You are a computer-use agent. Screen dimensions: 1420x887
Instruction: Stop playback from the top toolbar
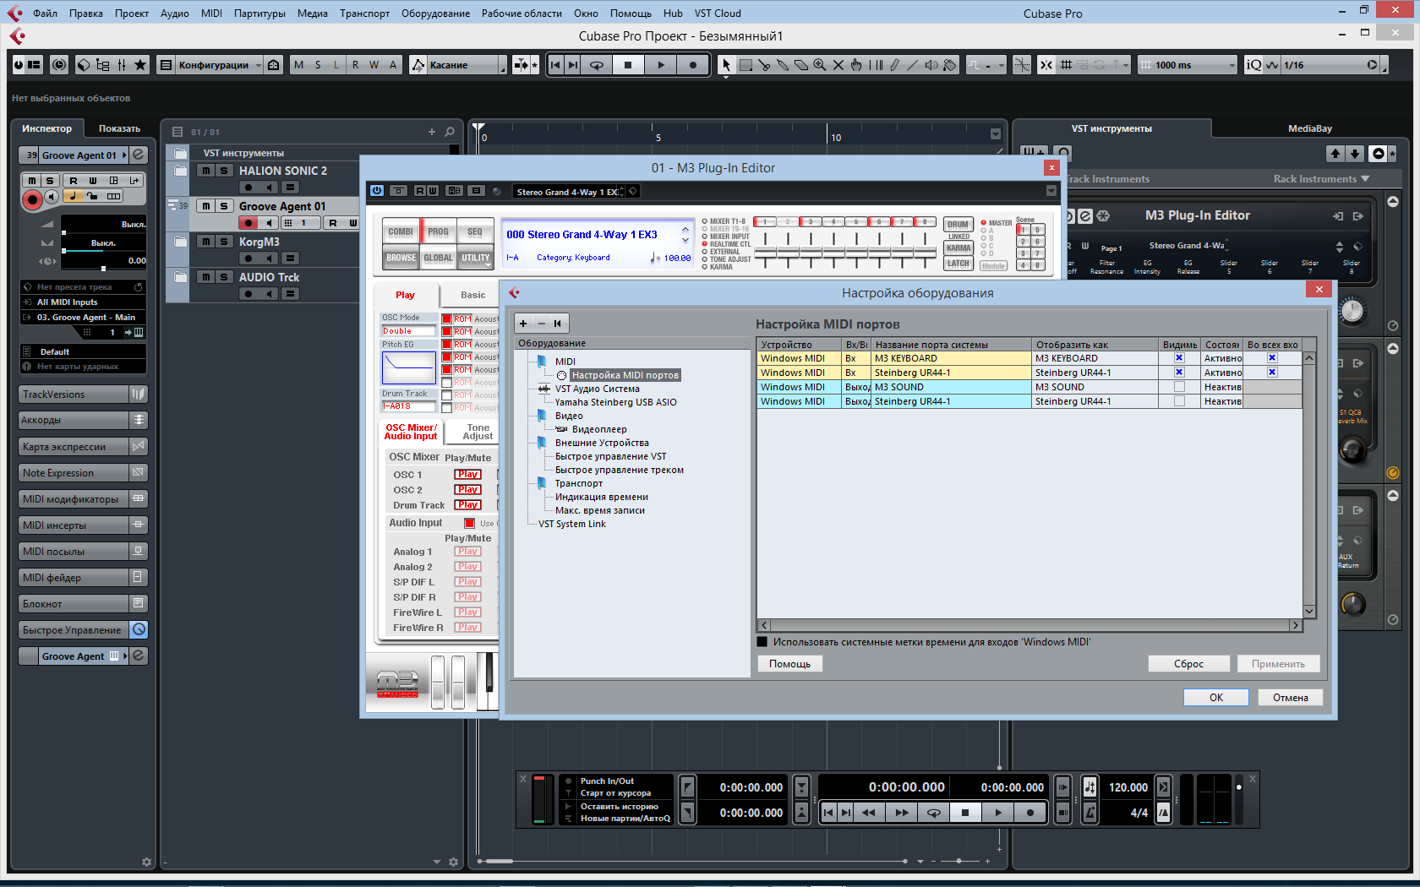click(628, 65)
